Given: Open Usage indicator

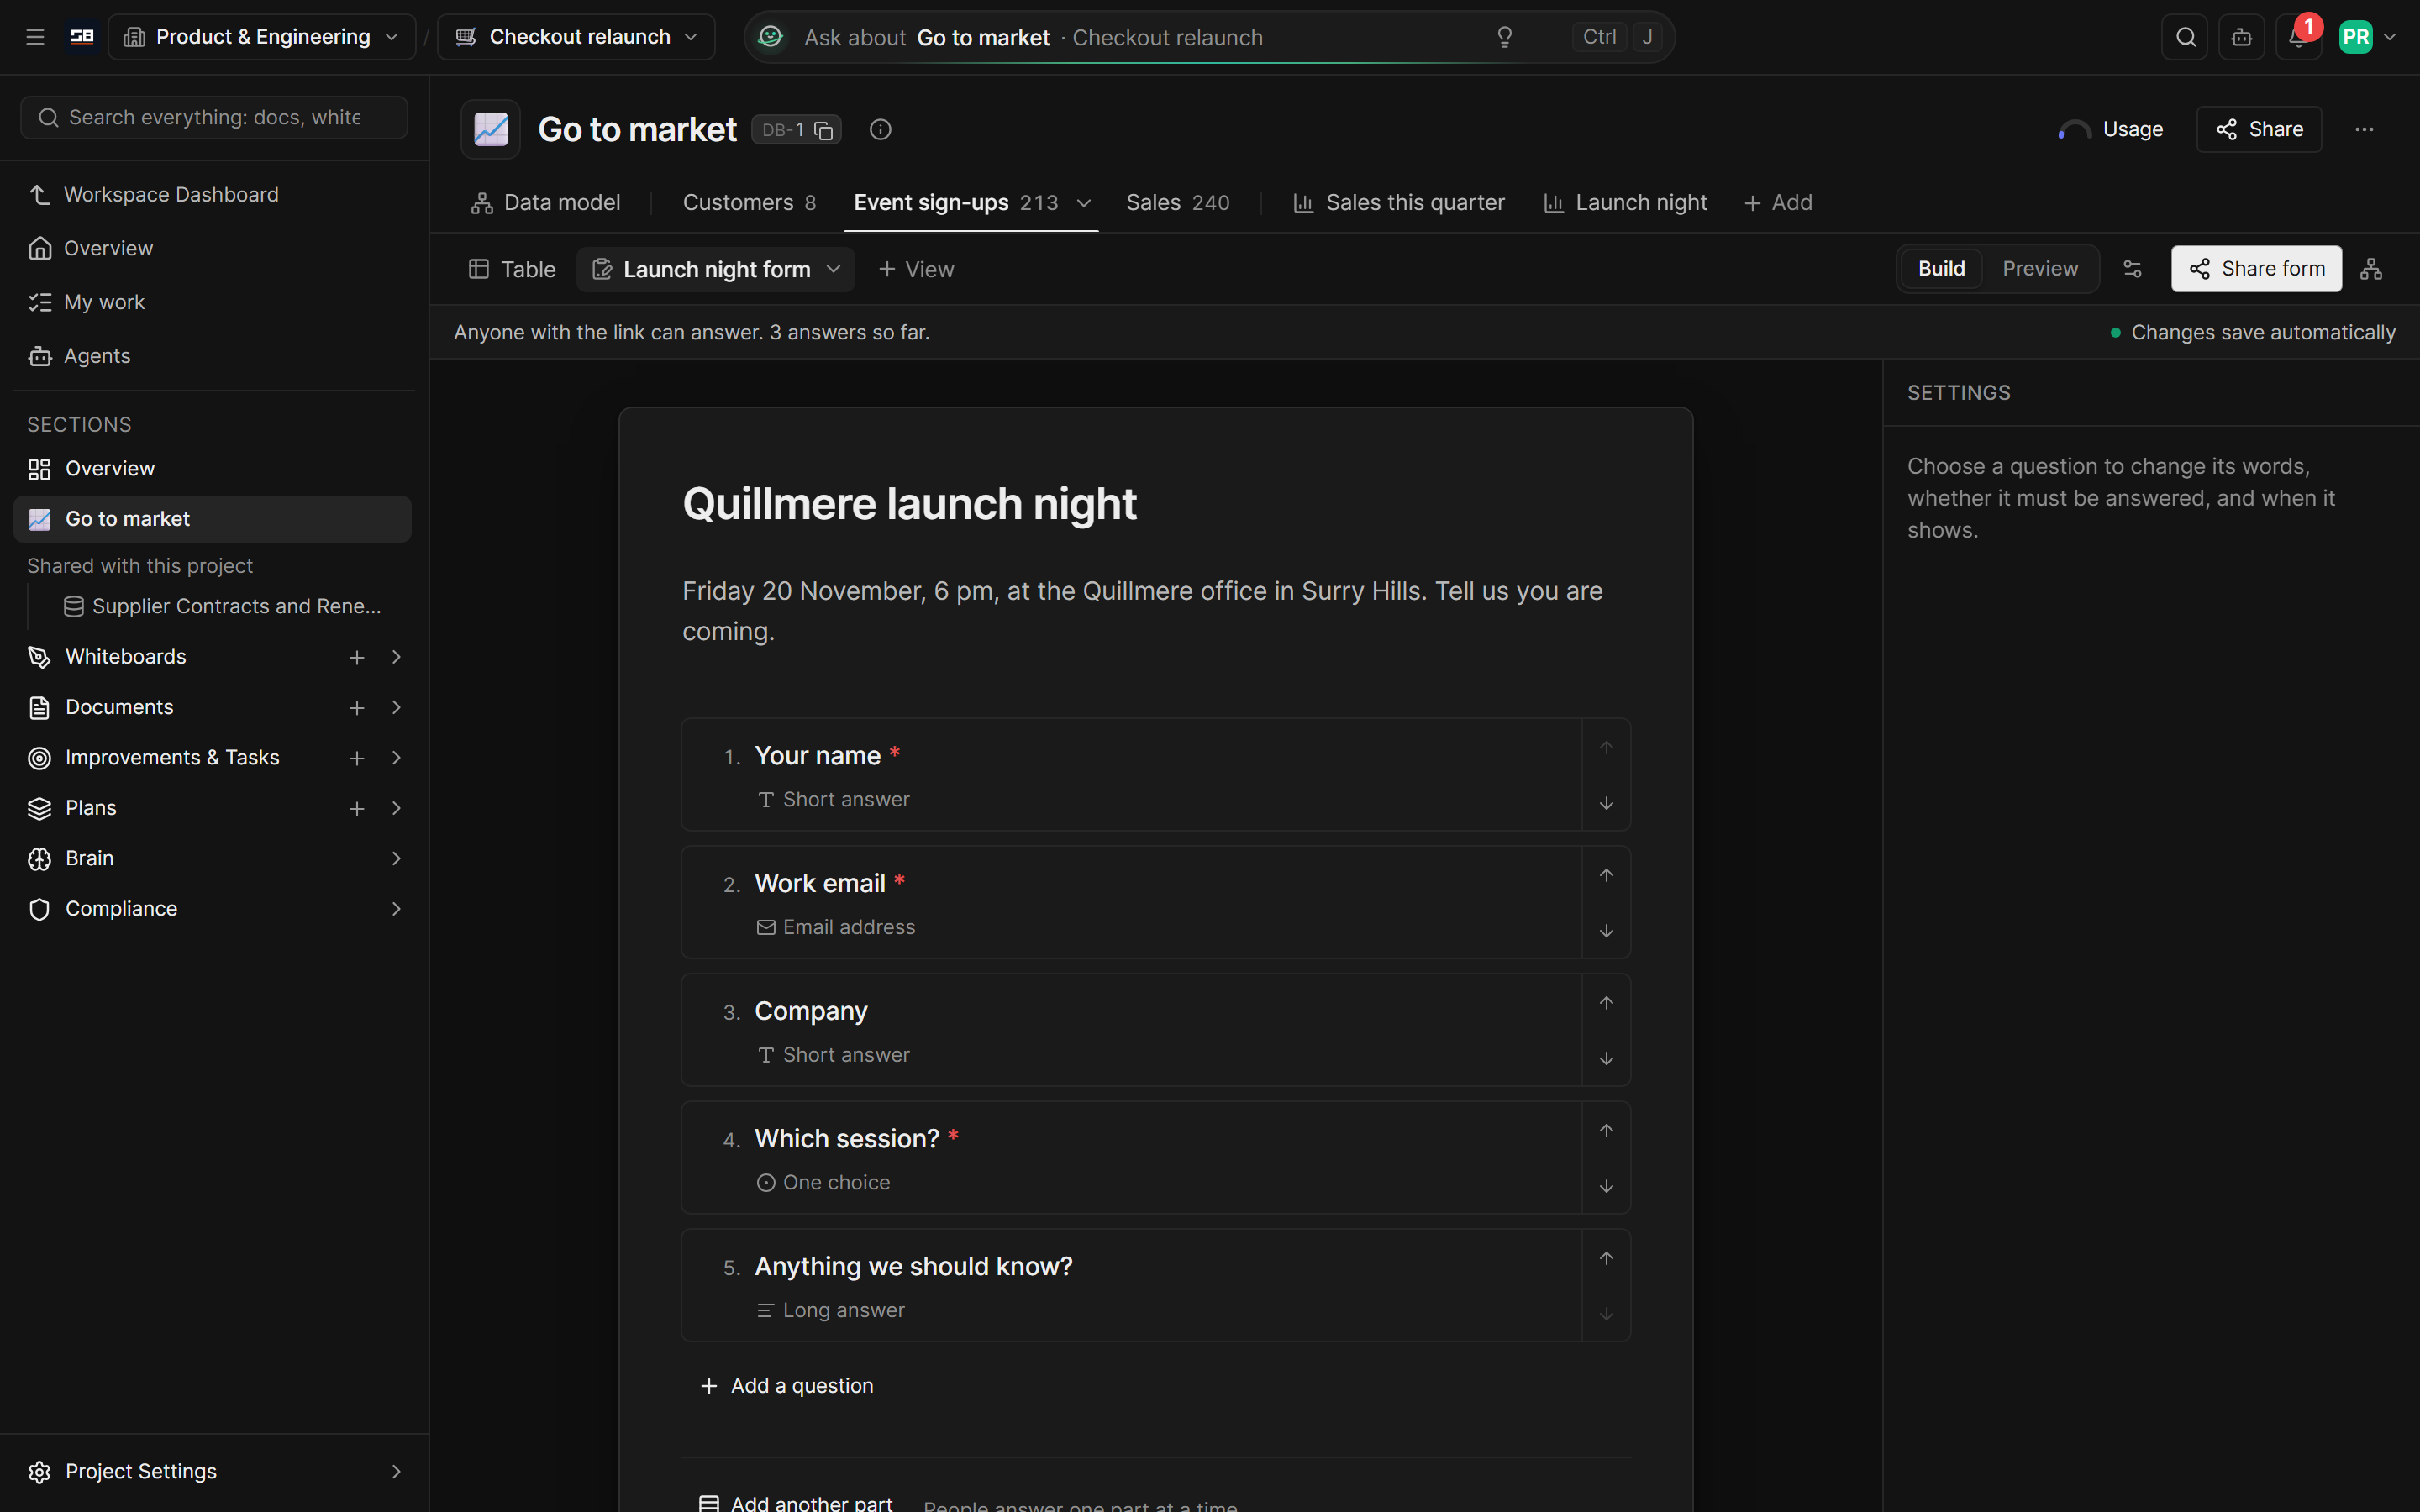Looking at the screenshot, I should 2111,129.
